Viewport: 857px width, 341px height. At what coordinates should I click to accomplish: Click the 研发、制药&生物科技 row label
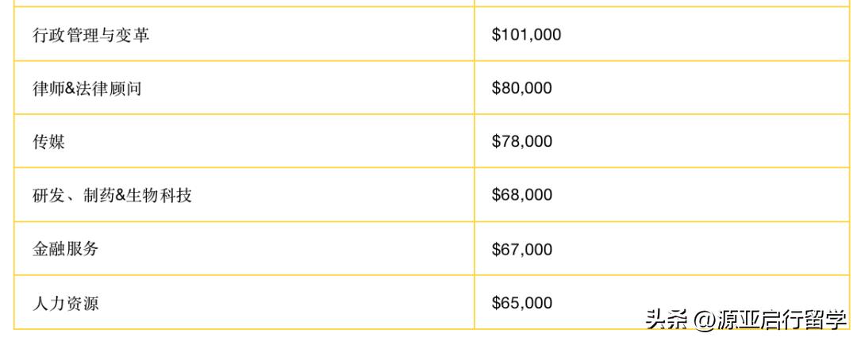pyautogui.click(x=113, y=195)
